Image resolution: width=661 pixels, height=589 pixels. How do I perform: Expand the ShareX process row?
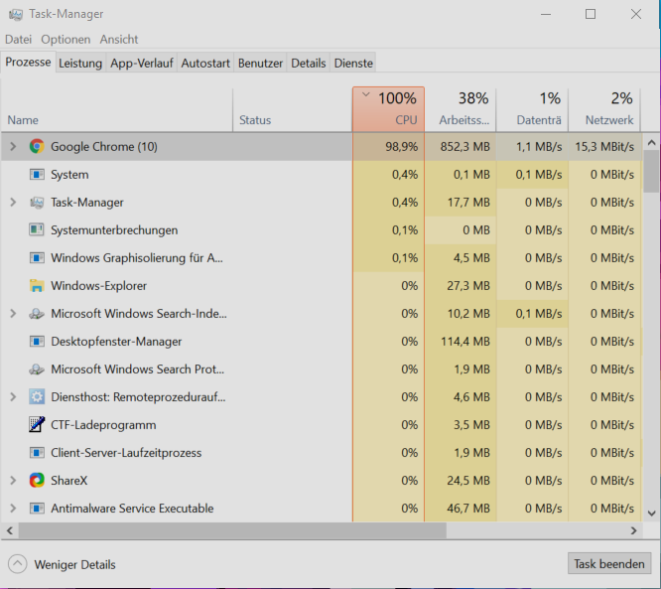[13, 481]
